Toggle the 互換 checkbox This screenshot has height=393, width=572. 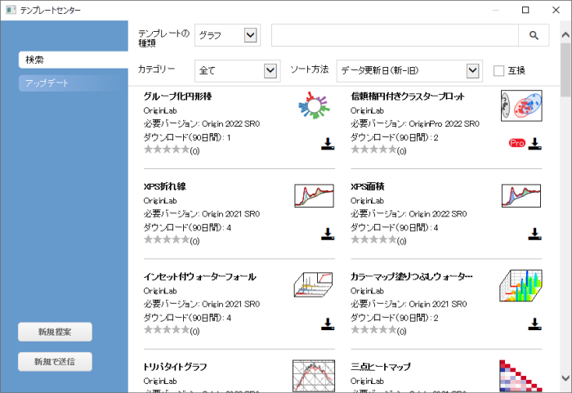[498, 70]
